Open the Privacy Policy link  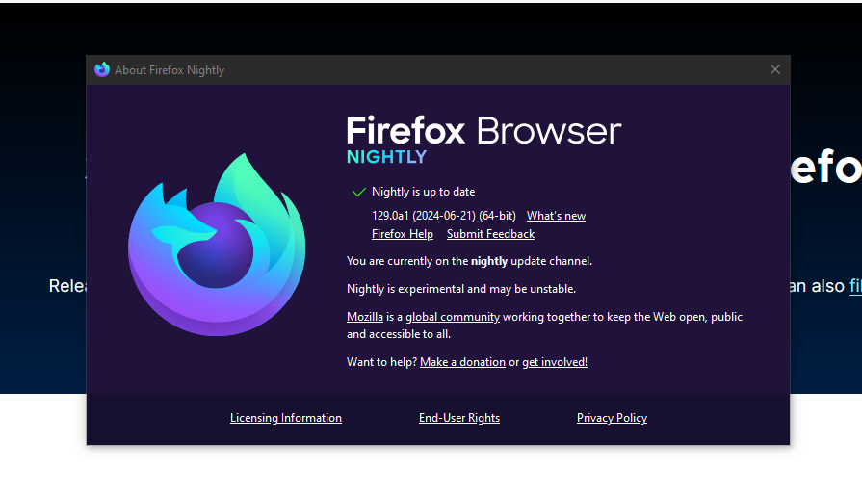pos(612,418)
